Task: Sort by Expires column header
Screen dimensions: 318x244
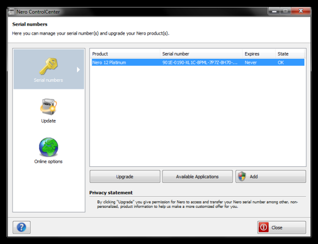Action: pyautogui.click(x=259, y=54)
